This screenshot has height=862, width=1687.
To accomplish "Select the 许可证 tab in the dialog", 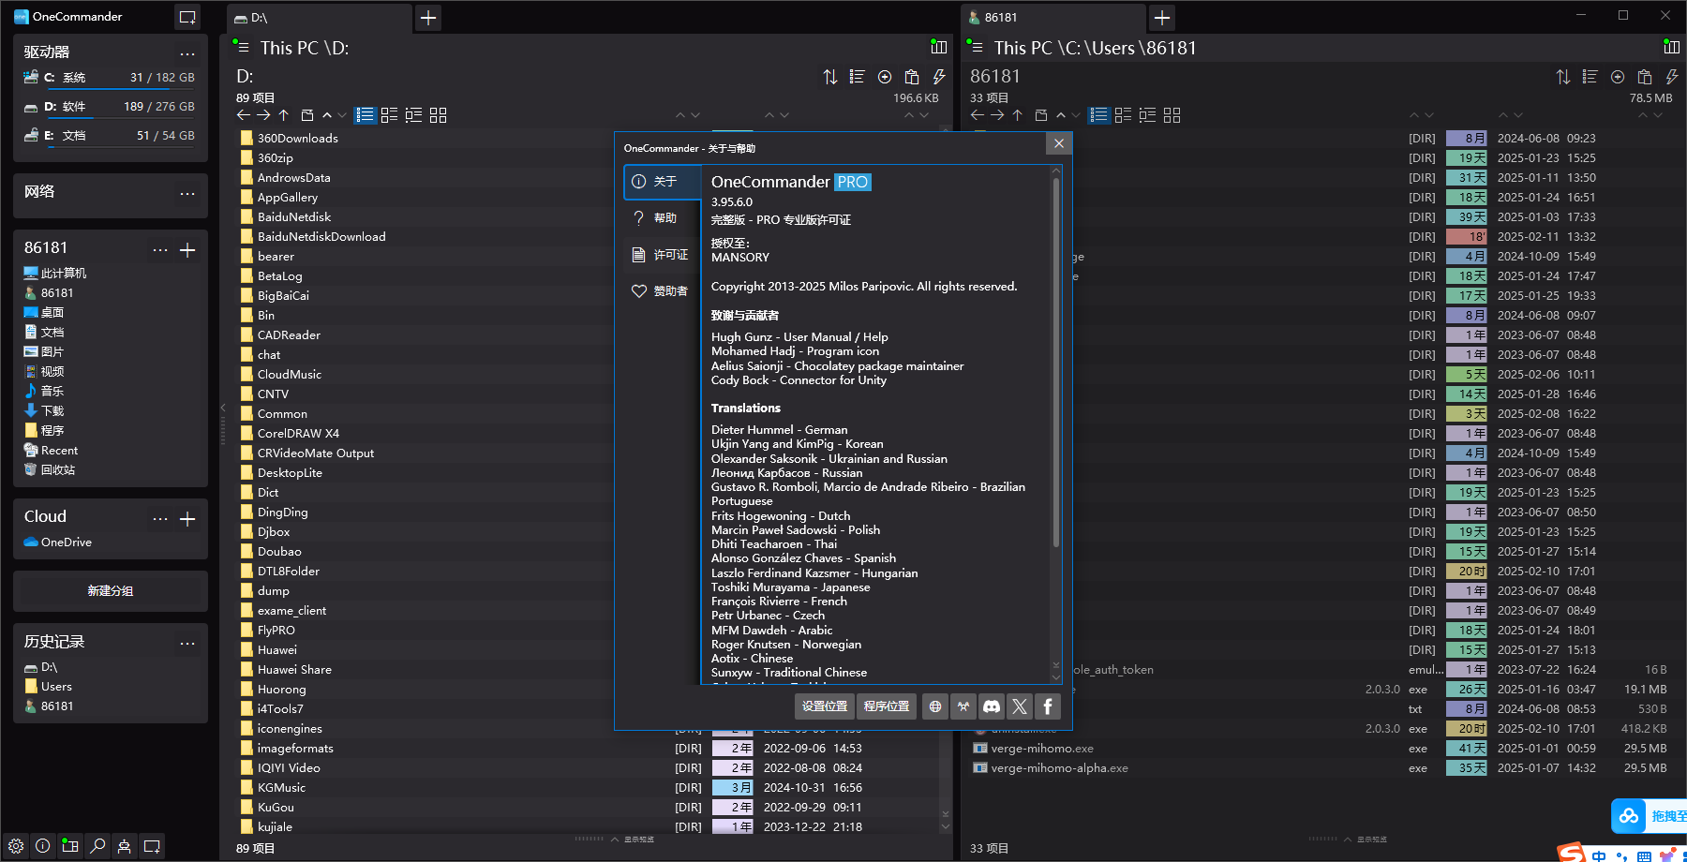I will (663, 255).
